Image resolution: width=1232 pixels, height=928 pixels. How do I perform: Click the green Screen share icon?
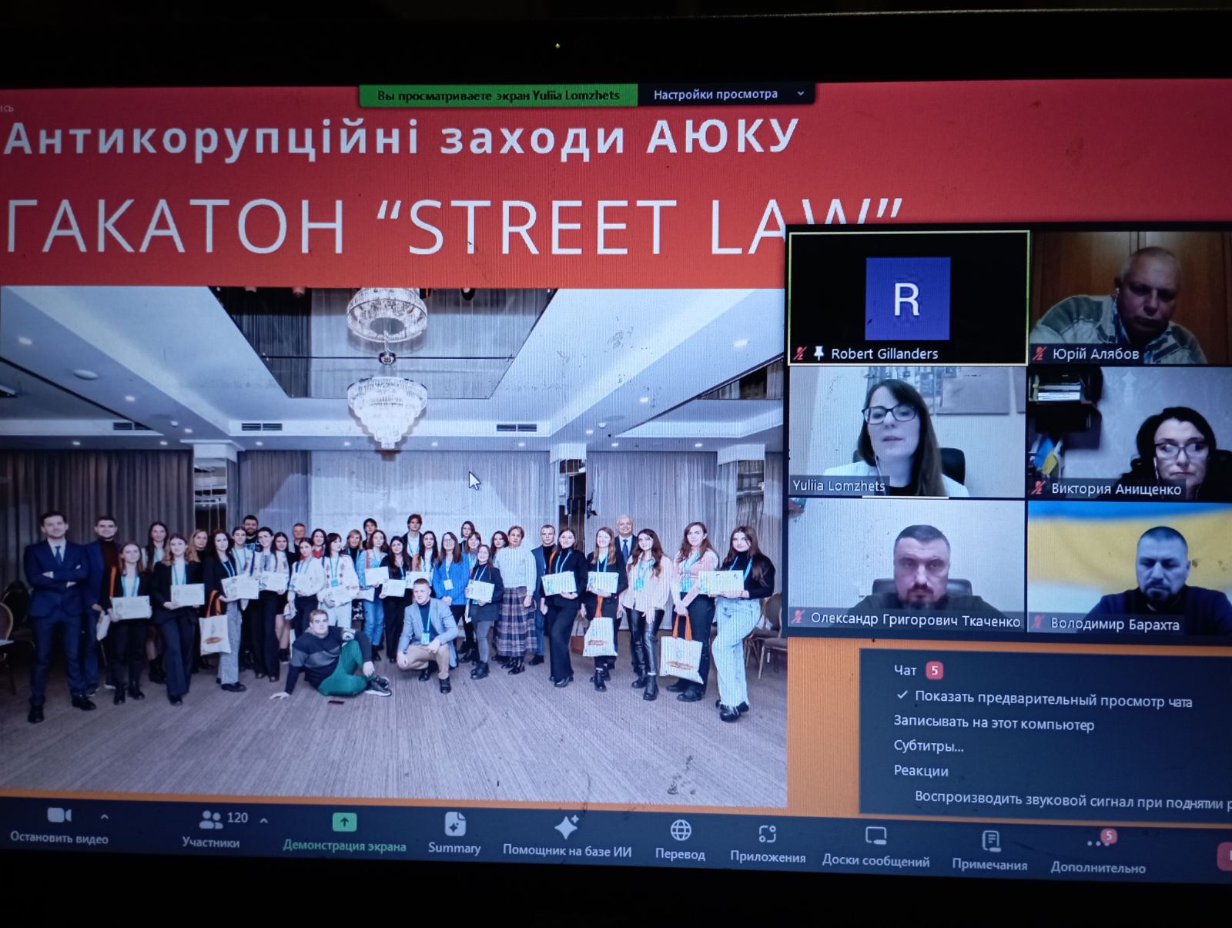344,822
